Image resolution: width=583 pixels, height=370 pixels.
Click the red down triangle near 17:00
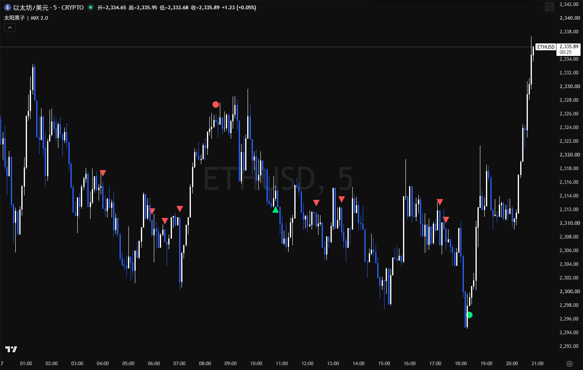pyautogui.click(x=440, y=201)
